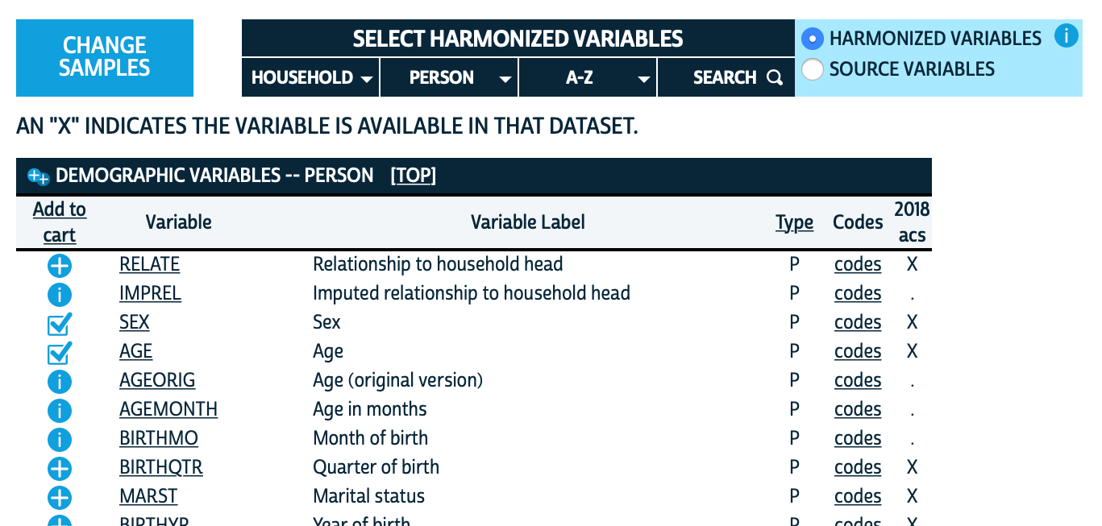Image resolution: width=1102 pixels, height=526 pixels.
Task: Click the Demographic Variables group plus icon
Action: click(x=38, y=176)
